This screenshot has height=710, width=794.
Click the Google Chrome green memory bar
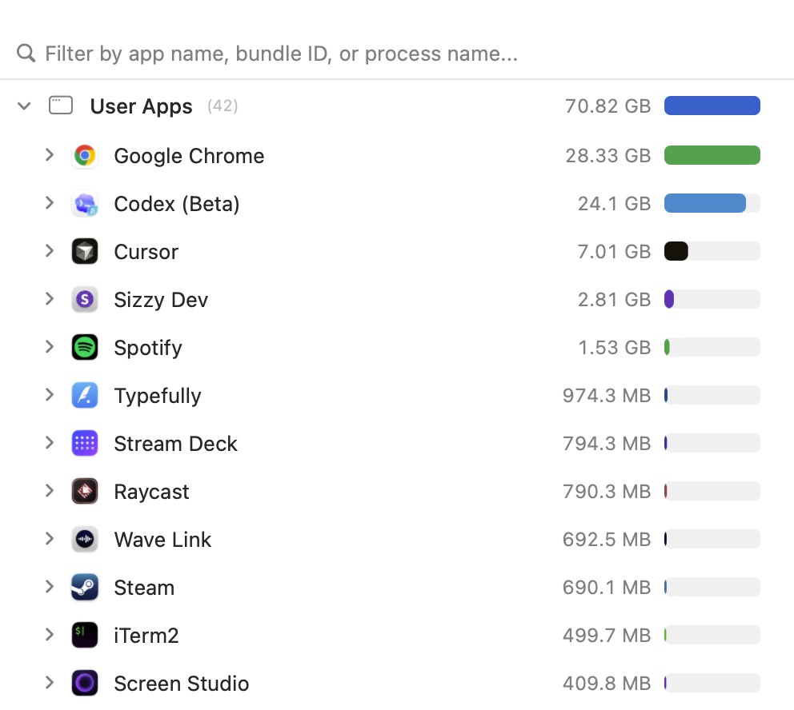tap(712, 155)
